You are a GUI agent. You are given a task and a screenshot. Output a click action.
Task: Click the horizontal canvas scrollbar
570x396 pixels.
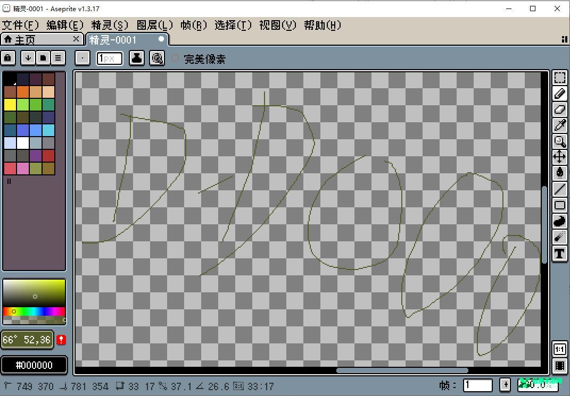coord(402,370)
